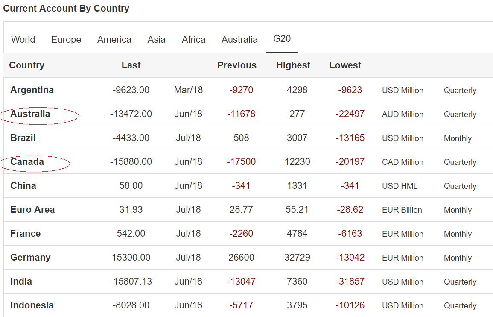Sort by the Last column header
This screenshot has width=493, height=317.
click(x=131, y=65)
